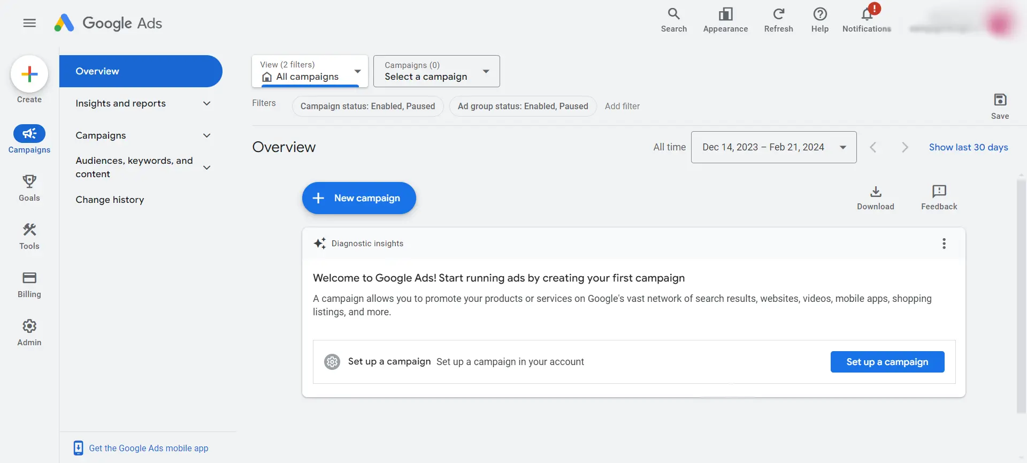1027x463 pixels.
Task: Click the Set up a campaign gear icon
Action: [x=332, y=362]
